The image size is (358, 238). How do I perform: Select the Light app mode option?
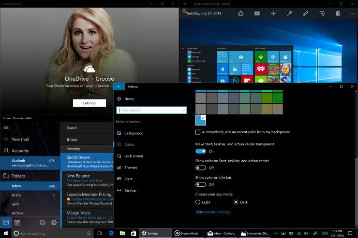coord(198,202)
